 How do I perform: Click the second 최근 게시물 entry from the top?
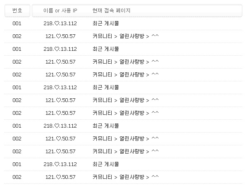(105, 49)
